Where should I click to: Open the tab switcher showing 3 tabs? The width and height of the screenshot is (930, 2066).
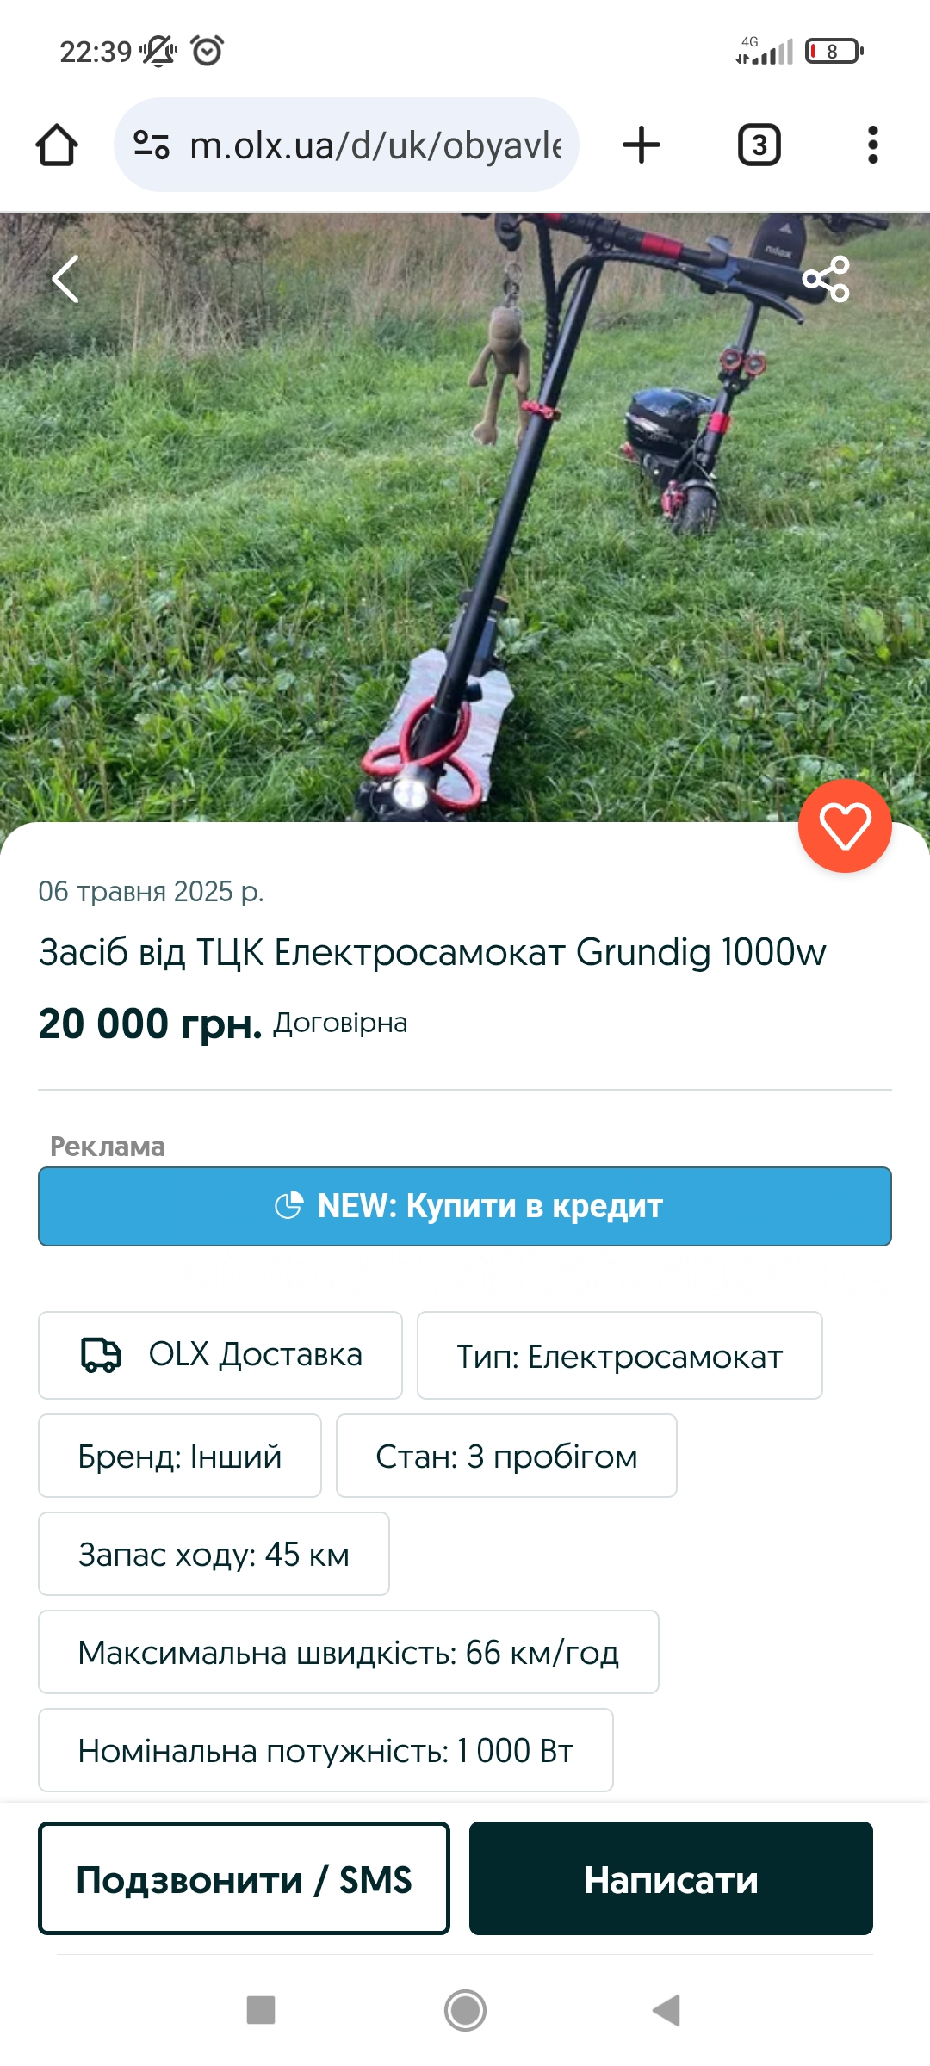tap(759, 145)
